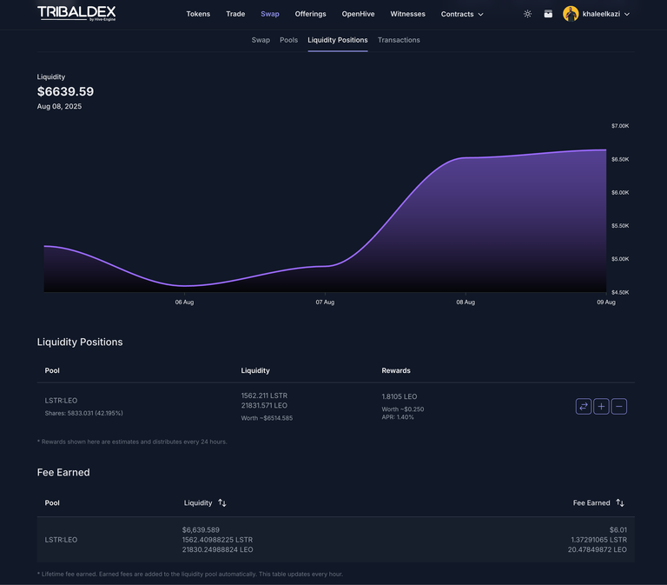Add liquidity with the plus icon
Screen dimensions: 667x585
click(x=601, y=406)
